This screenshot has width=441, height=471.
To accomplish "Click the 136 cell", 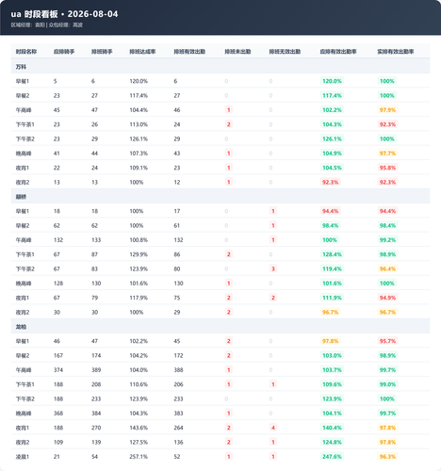I will (x=178, y=442).
